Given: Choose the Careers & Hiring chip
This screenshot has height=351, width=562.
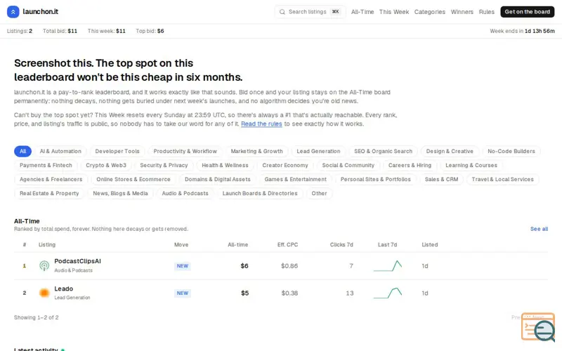Looking at the screenshot, I should point(410,165).
